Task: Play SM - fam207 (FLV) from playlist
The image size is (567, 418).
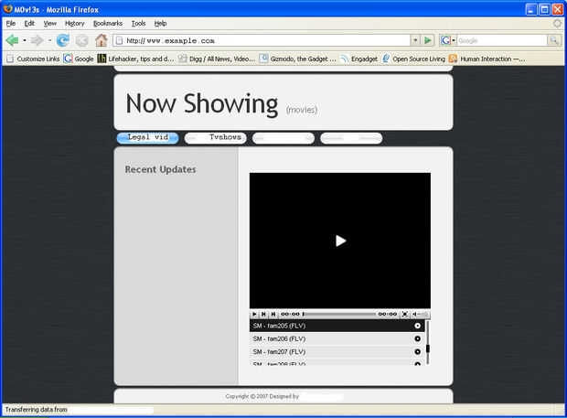Action: [337, 351]
